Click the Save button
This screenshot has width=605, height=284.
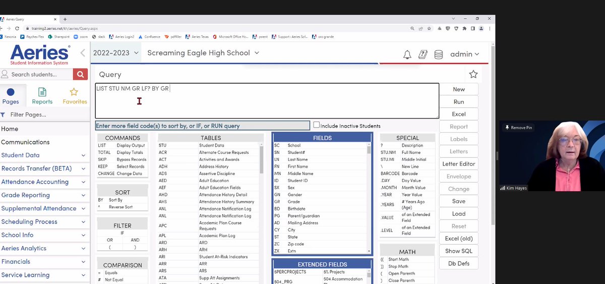[459, 201]
